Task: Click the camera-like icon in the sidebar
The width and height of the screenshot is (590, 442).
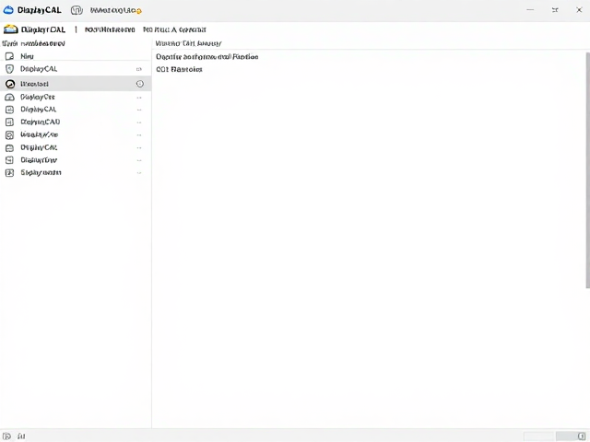Action: click(x=9, y=135)
